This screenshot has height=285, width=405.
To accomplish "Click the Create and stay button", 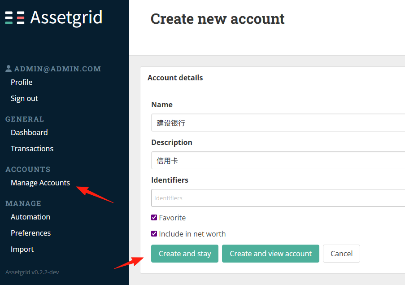I will click(x=185, y=254).
